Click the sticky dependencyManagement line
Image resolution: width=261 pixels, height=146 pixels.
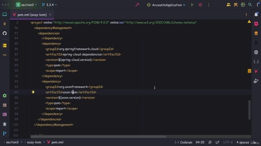tap(53, 28)
